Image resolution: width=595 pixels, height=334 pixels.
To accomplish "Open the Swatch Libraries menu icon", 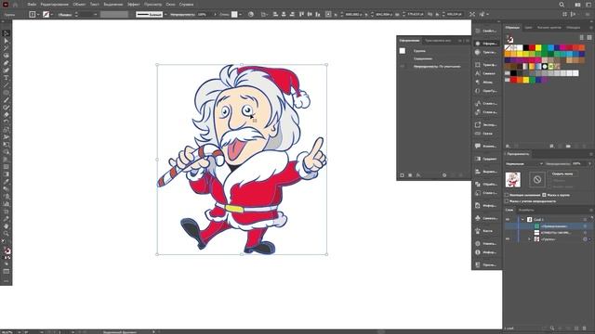I will click(508, 146).
